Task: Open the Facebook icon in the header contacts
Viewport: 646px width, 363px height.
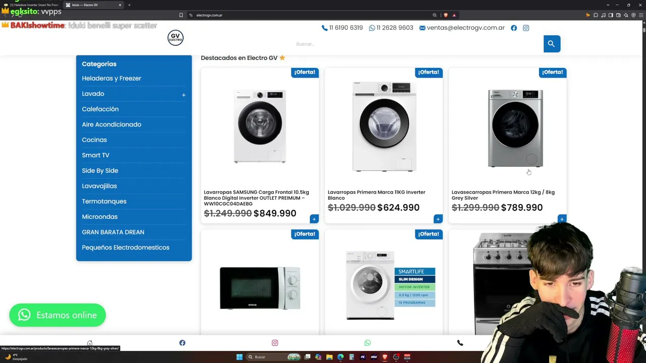Action: pyautogui.click(x=514, y=28)
